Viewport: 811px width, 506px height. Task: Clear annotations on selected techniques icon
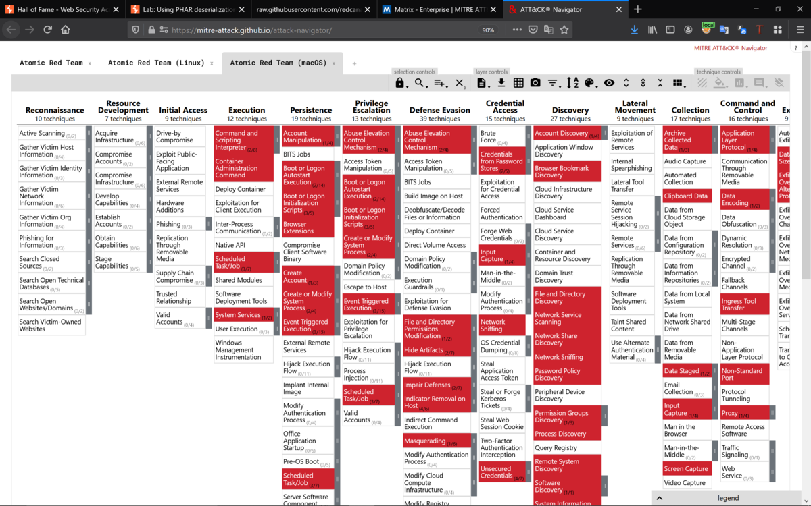pyautogui.click(x=779, y=83)
